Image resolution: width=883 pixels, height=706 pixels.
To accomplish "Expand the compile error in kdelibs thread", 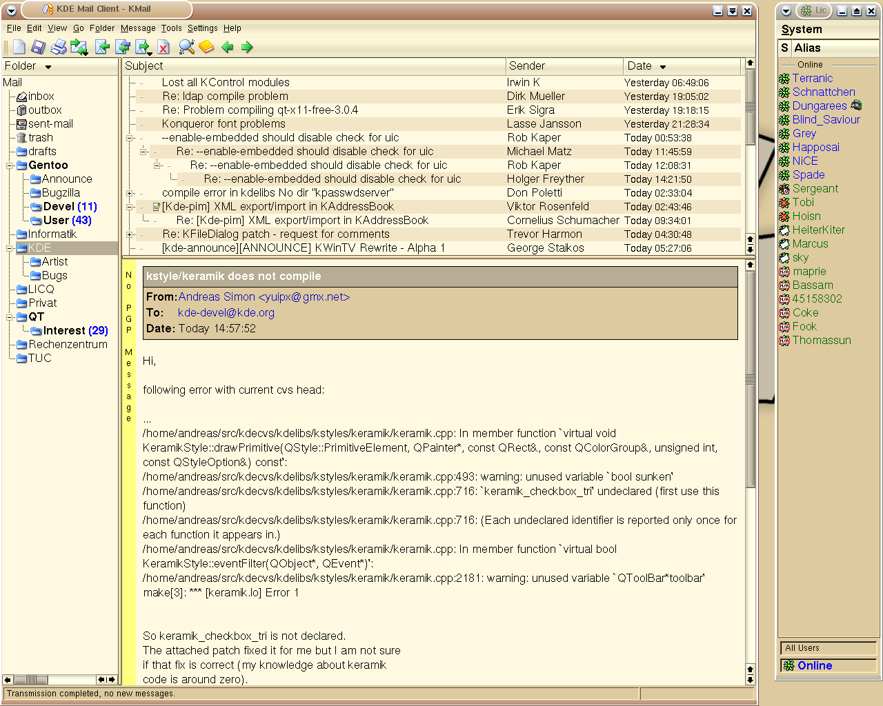I will 130,193.
